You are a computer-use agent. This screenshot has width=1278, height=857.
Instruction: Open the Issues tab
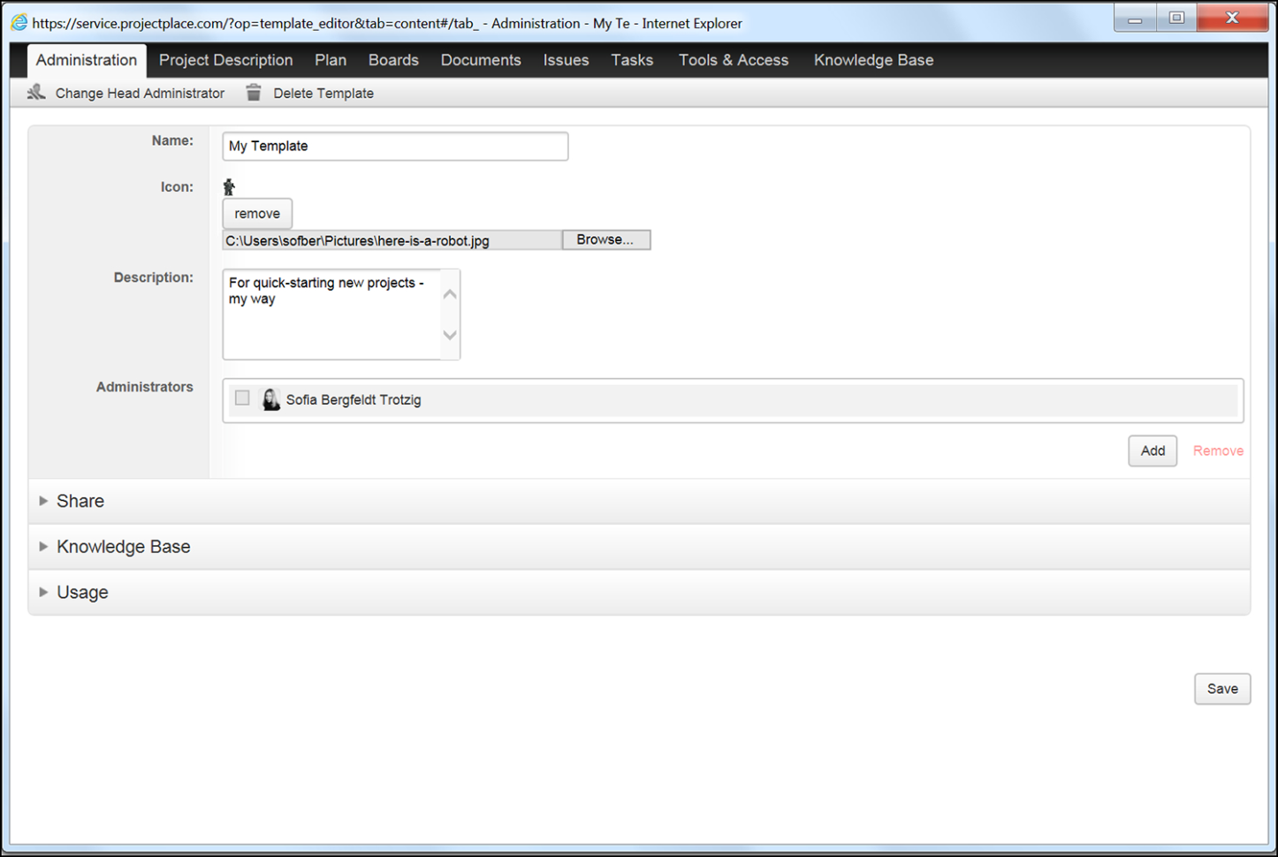tap(566, 59)
